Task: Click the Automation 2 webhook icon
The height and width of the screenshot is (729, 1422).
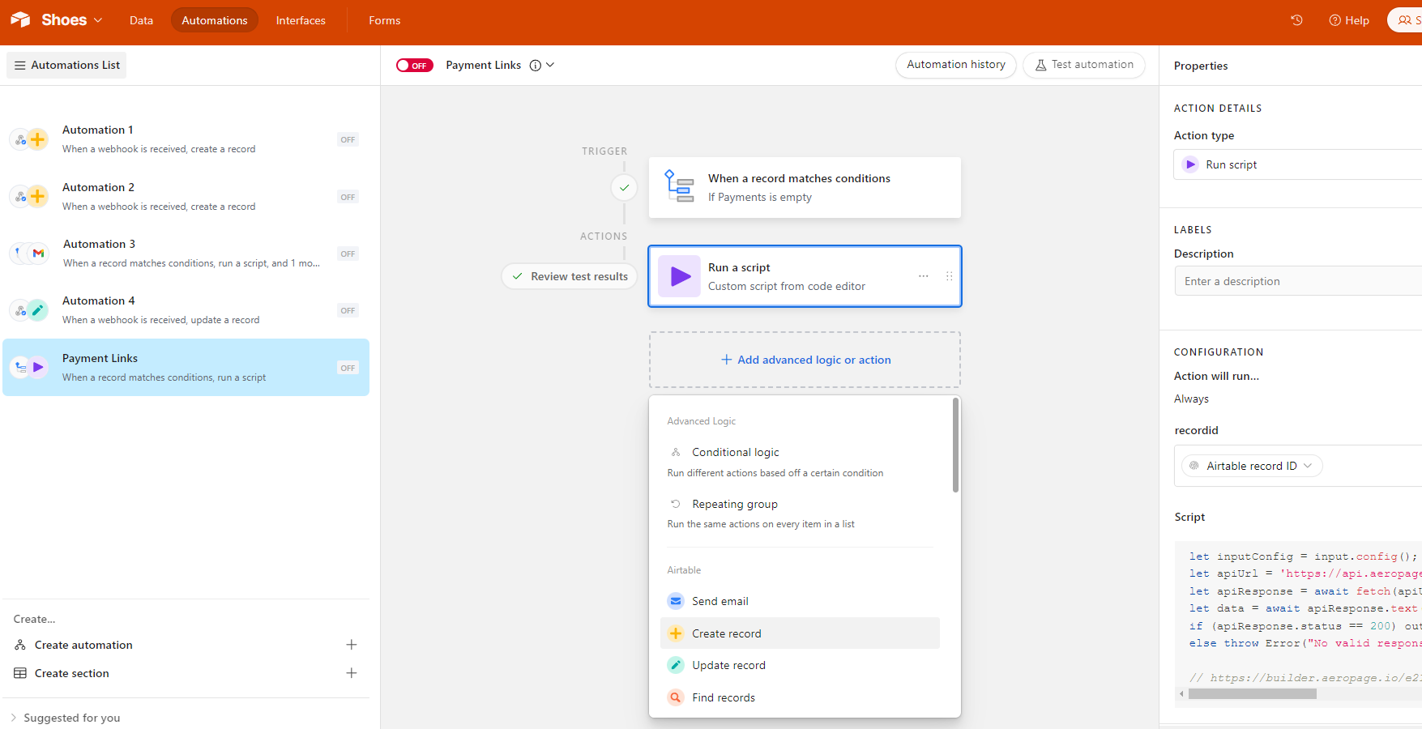Action: 21,197
